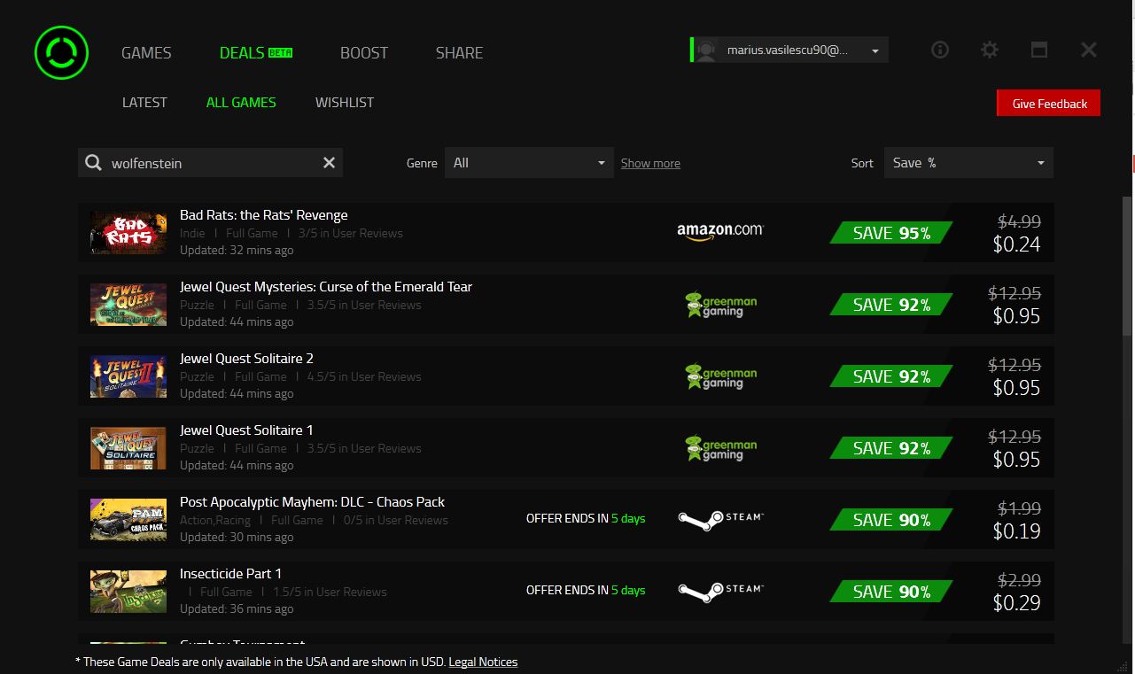Click the Show more genres link
The width and height of the screenshot is (1135, 674).
point(650,163)
